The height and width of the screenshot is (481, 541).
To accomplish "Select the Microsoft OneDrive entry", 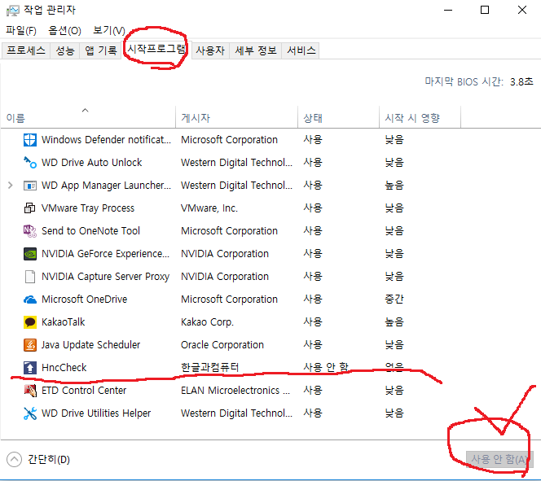I will (x=84, y=300).
